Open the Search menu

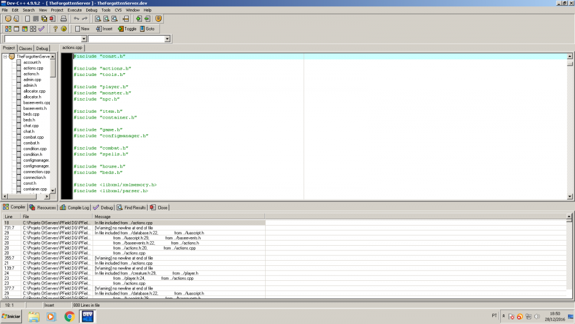click(x=29, y=10)
